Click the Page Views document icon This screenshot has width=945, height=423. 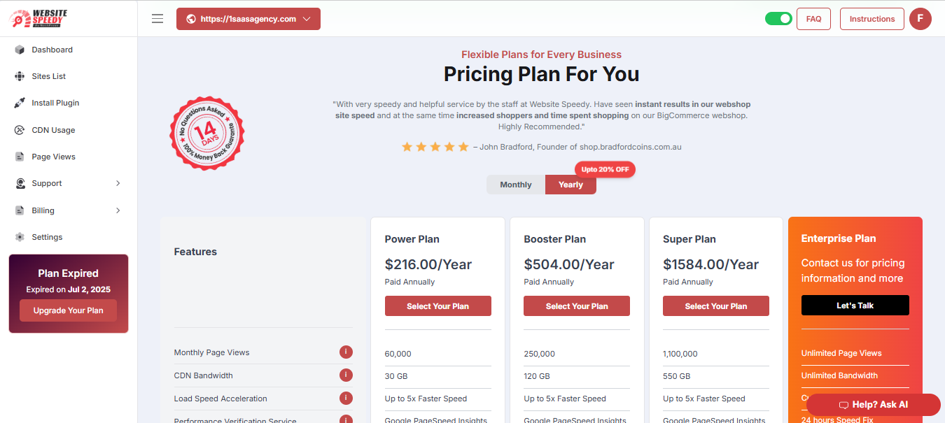(x=20, y=157)
